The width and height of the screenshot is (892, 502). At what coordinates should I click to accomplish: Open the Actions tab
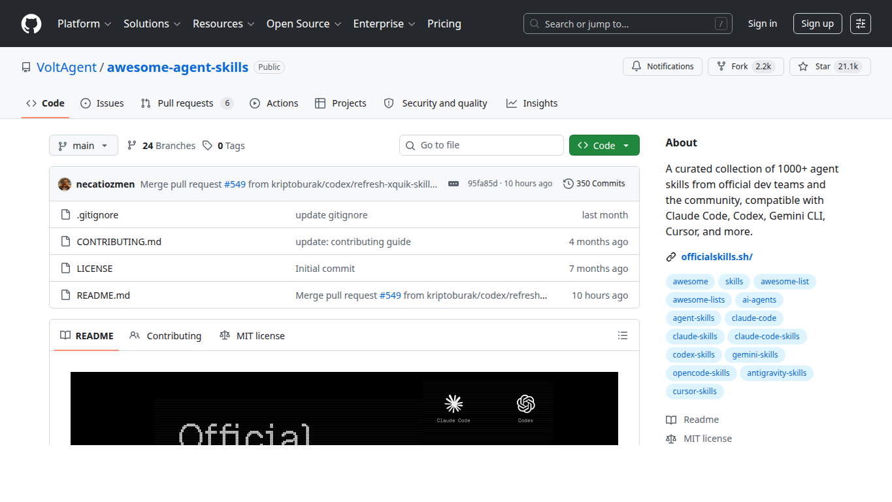pos(274,103)
